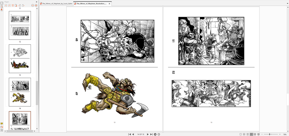
Task: Open the comments panel icon
Action: pos(2,124)
